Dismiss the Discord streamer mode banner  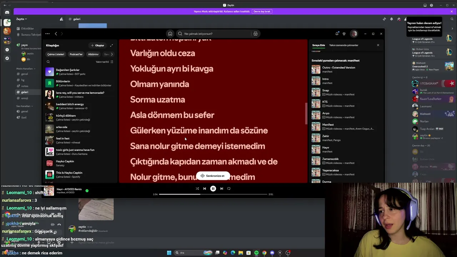[452, 11]
